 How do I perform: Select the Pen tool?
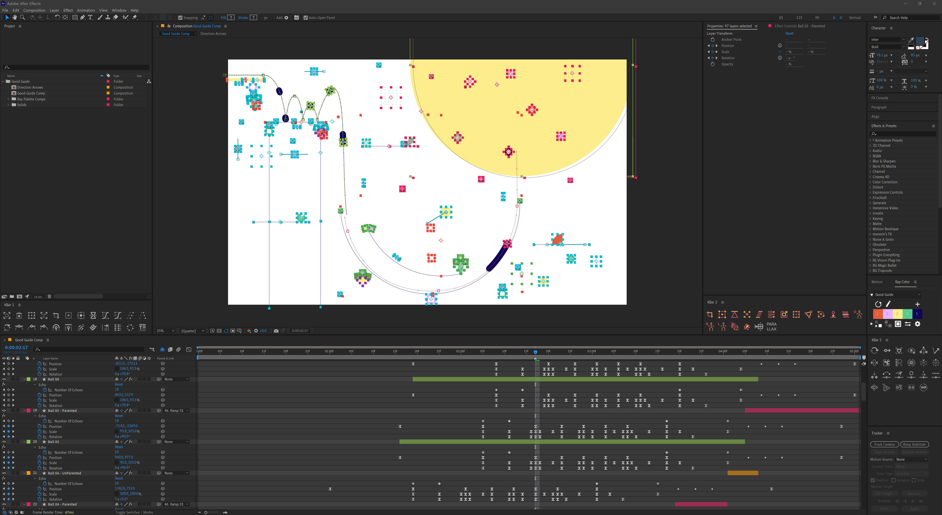pos(82,17)
